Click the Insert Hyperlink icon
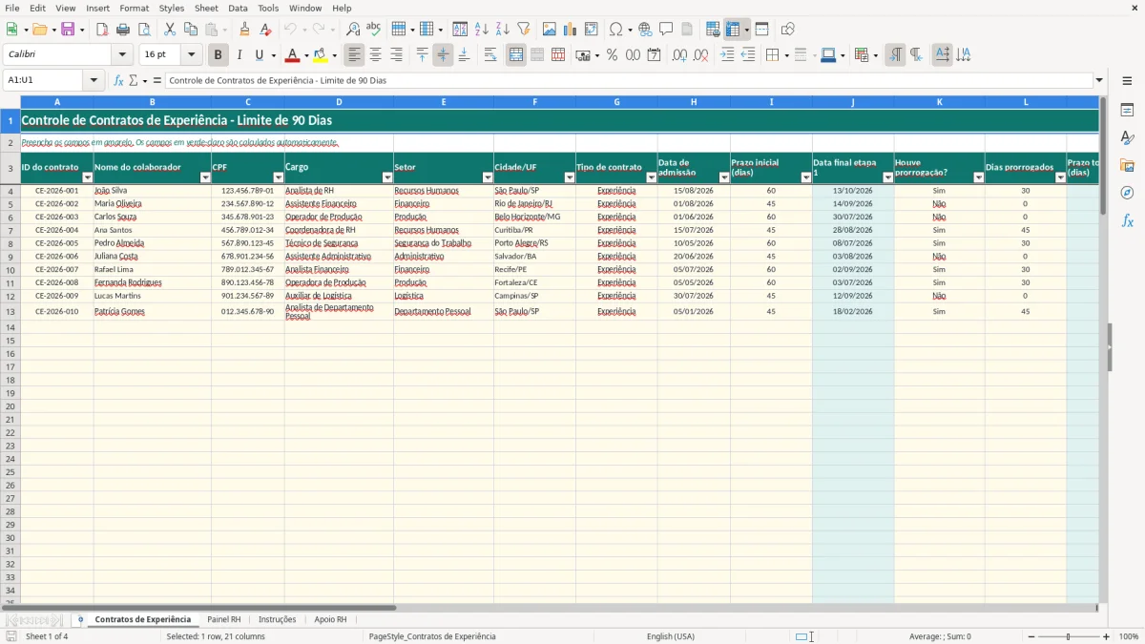Screen dimensions: 1145x644 click(x=645, y=30)
